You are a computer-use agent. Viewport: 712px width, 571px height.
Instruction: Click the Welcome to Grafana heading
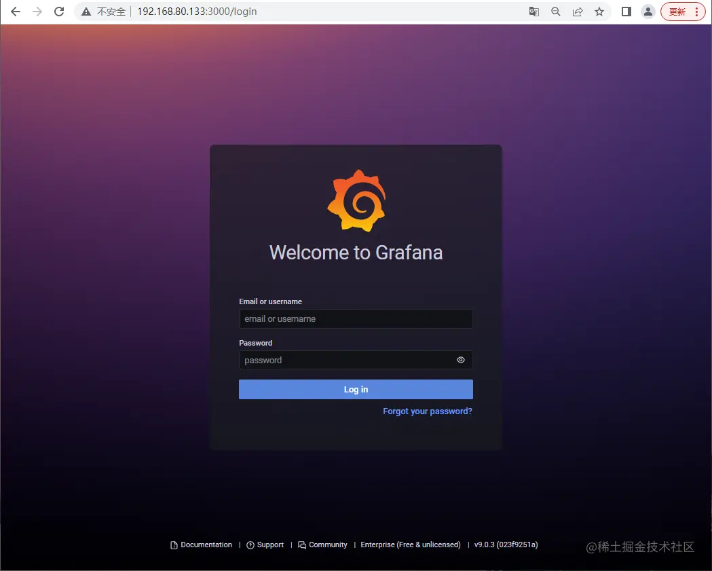356,253
